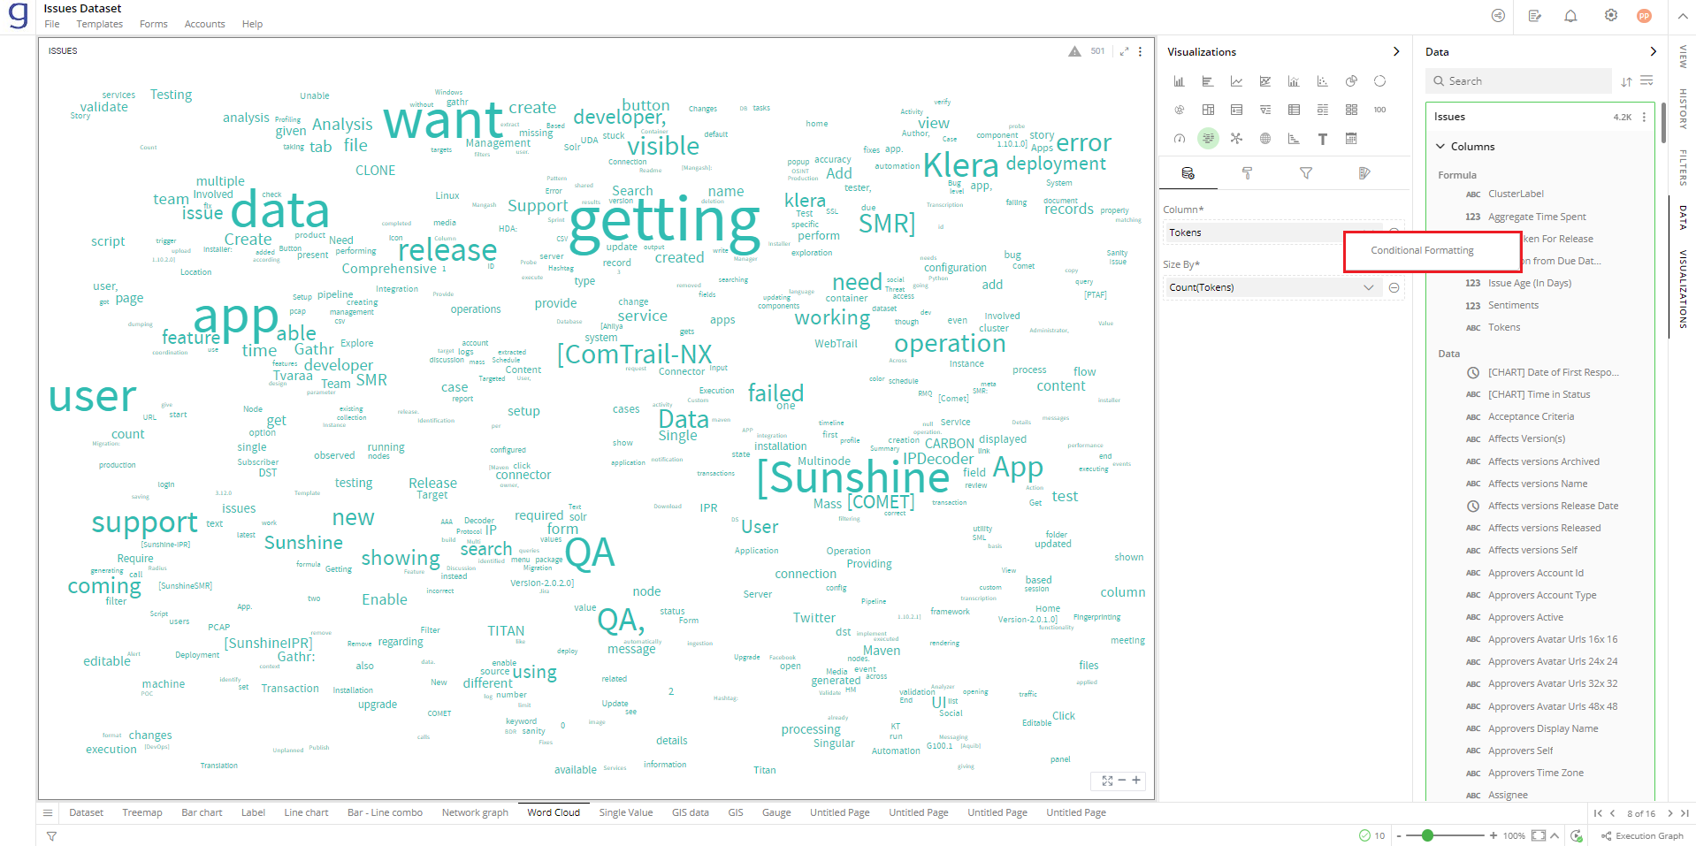Image resolution: width=1696 pixels, height=846 pixels.
Task: Select the calendar visualization icon
Action: [1351, 139]
